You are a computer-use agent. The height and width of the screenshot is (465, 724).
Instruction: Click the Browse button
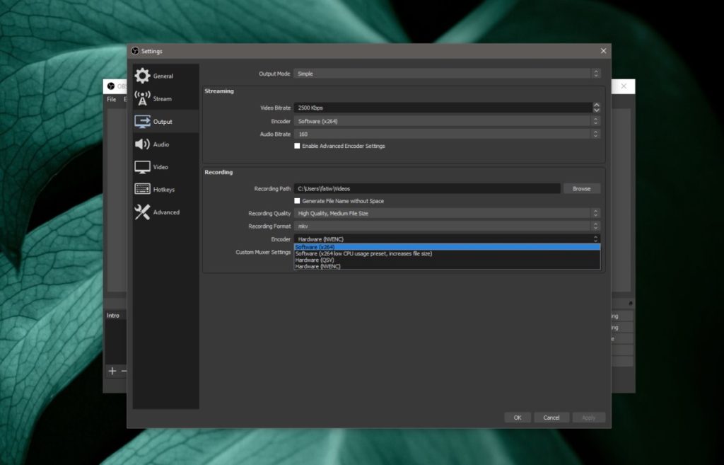pyautogui.click(x=581, y=188)
